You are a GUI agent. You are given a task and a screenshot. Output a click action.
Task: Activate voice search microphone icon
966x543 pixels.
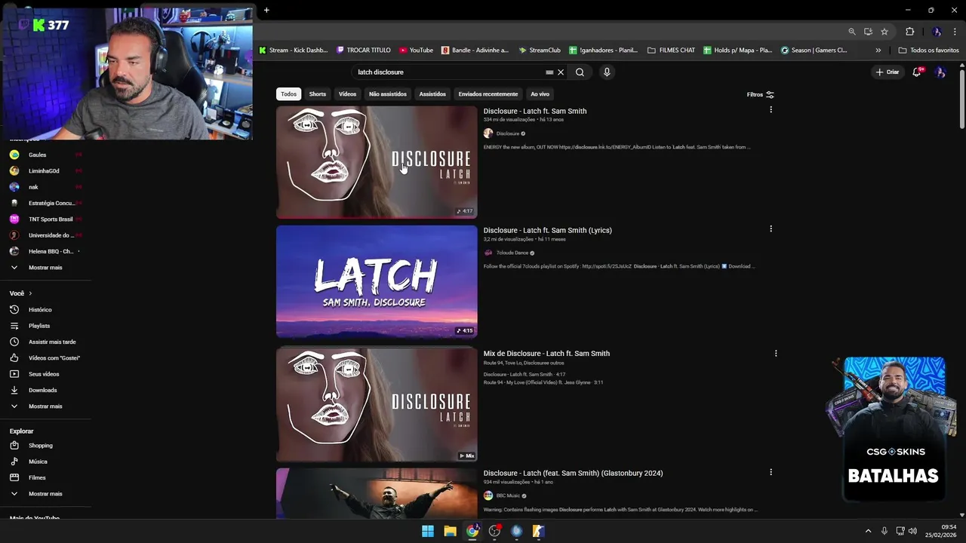(607, 72)
